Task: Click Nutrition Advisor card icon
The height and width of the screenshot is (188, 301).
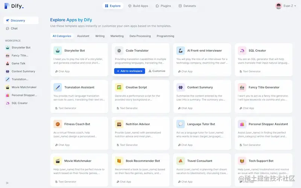Action: pyautogui.click(x=119, y=124)
